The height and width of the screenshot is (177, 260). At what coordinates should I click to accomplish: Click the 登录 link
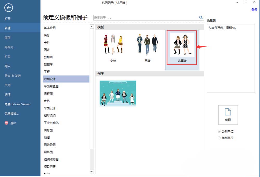point(254,9)
